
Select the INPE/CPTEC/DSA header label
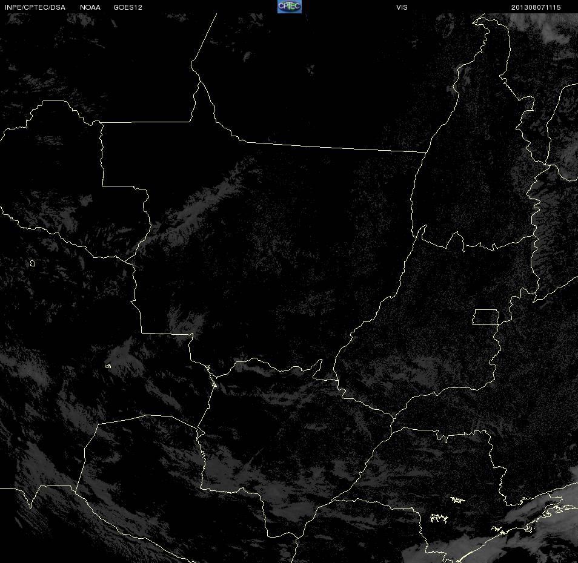pos(35,7)
